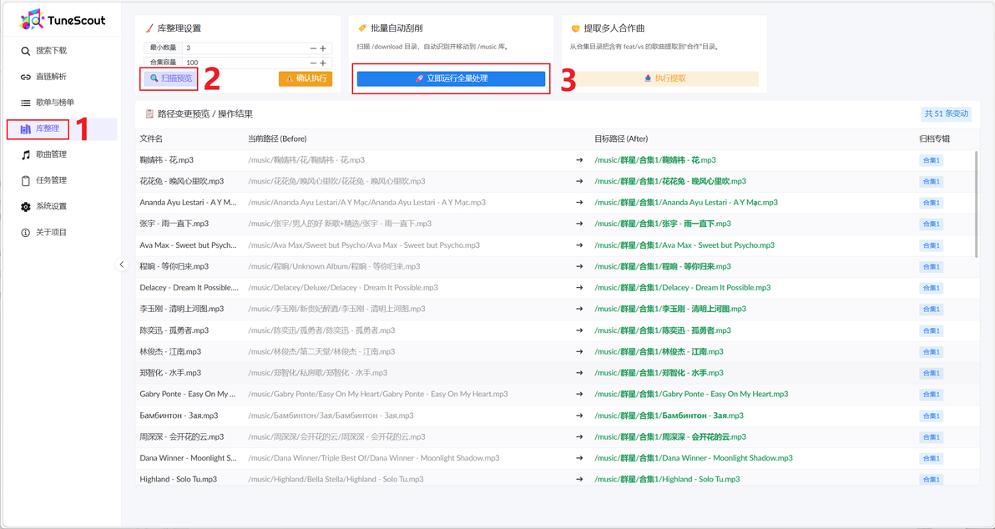Select the Dana Winner - Moonlight file name

click(x=188, y=458)
